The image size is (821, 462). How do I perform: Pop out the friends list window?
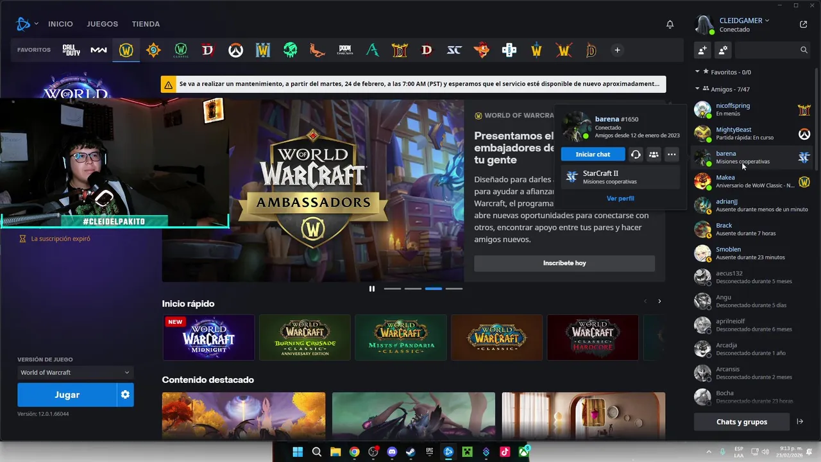[x=804, y=24]
